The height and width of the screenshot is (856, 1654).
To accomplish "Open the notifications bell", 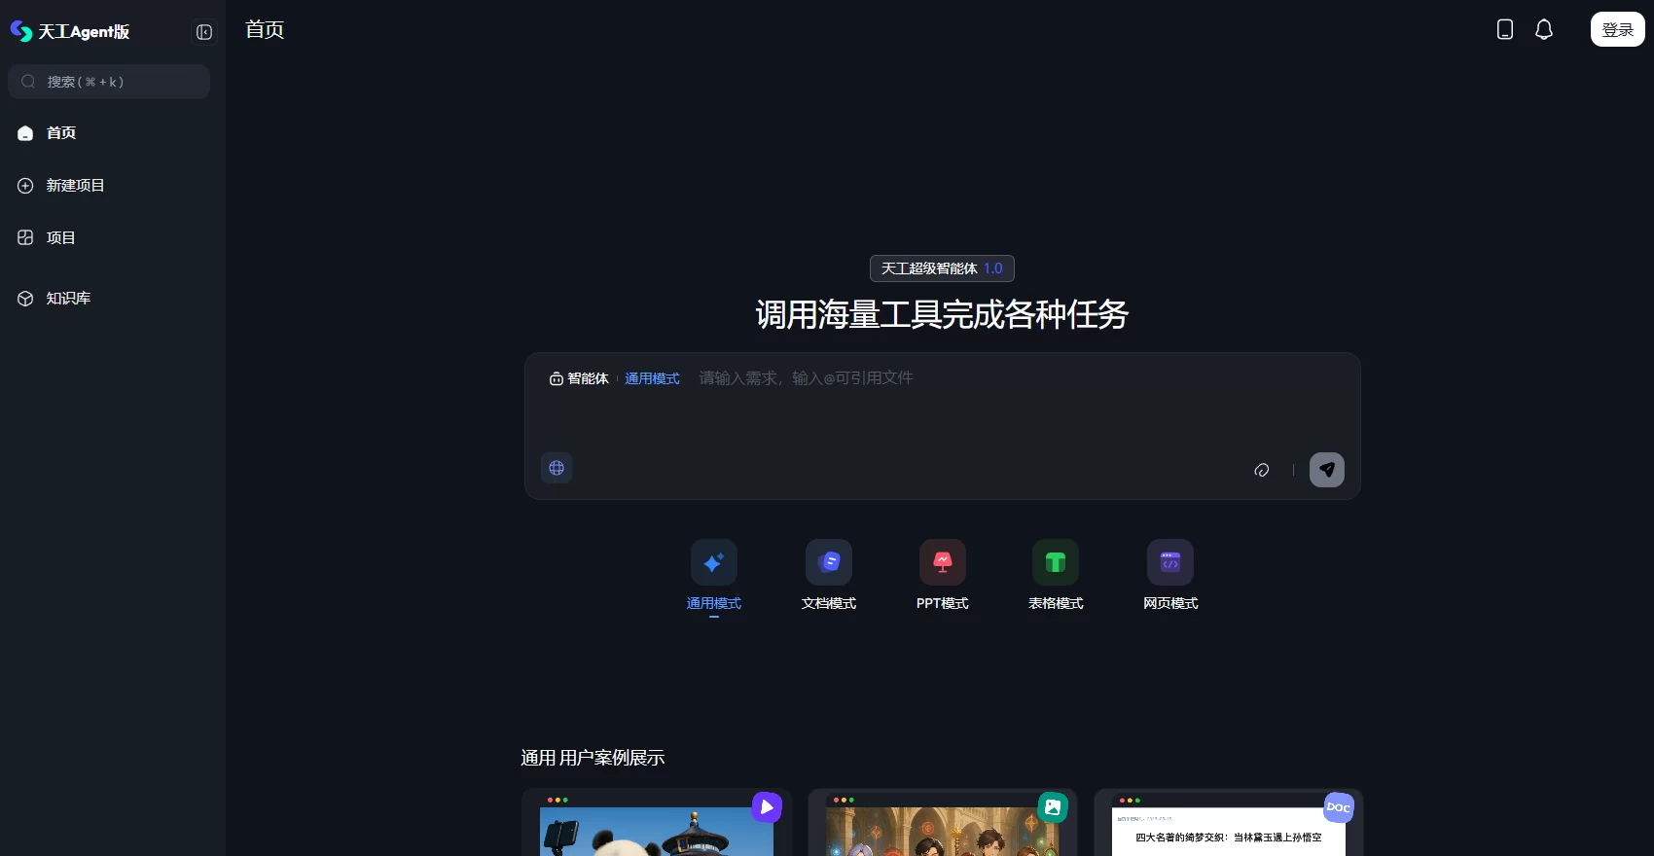I will pos(1544,30).
